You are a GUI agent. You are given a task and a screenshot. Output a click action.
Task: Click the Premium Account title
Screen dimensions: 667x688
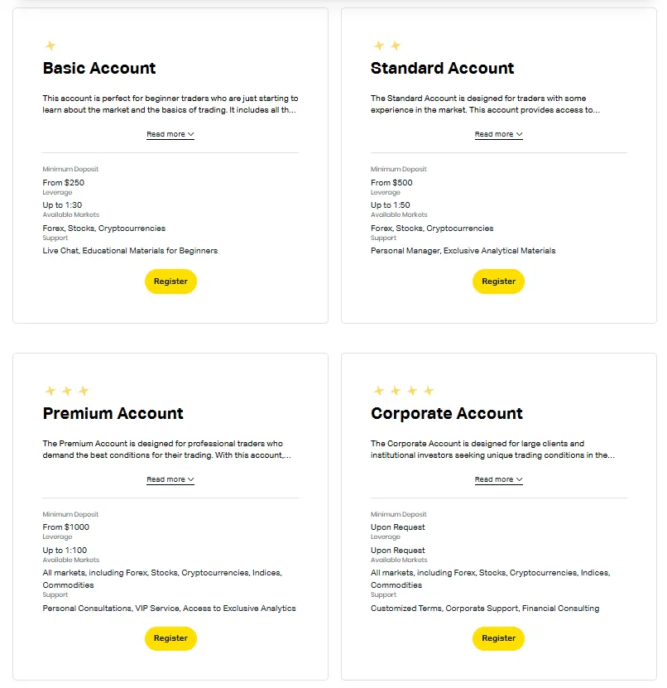113,414
